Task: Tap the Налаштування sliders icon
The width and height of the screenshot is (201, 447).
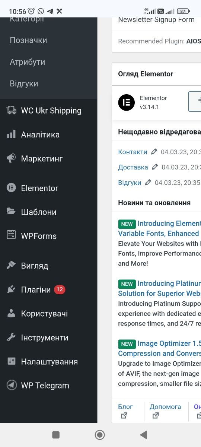Action: (12, 361)
